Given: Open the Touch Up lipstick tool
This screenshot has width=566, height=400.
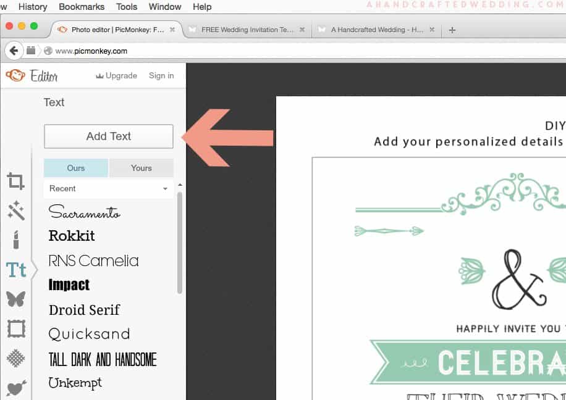Looking at the screenshot, I should coord(15,240).
